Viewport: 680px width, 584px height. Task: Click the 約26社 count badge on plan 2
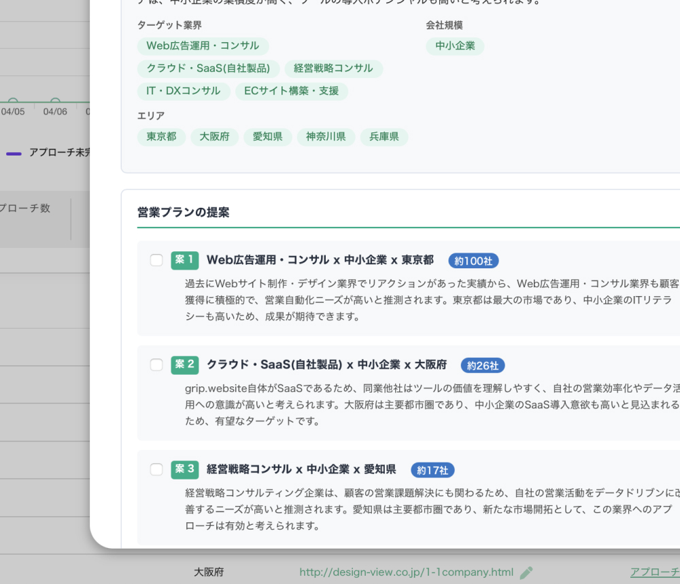(x=483, y=365)
